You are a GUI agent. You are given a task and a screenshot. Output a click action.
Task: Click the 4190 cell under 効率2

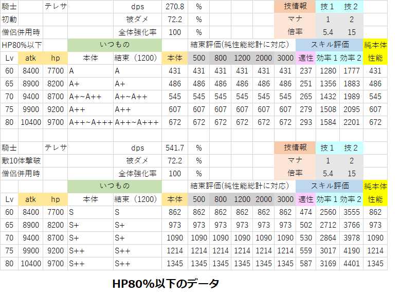[x=351, y=250]
